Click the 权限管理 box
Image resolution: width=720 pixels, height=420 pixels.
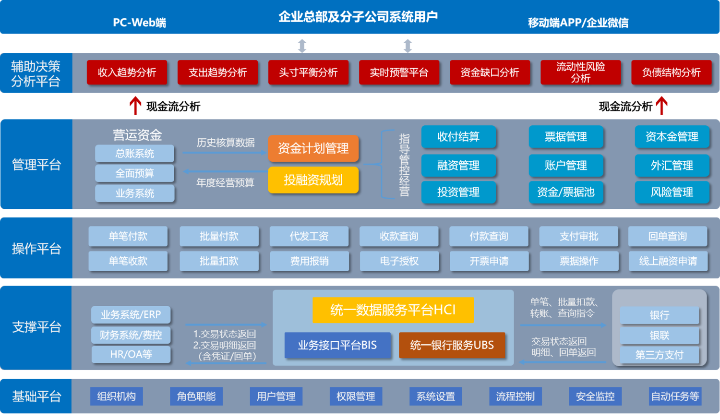click(356, 396)
